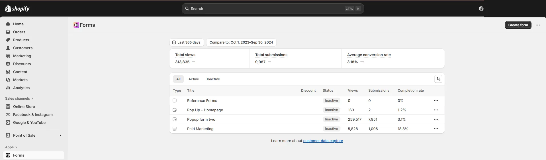Screen dimensions: 546x160
Task: Click the Status column header
Action: click(x=328, y=91)
